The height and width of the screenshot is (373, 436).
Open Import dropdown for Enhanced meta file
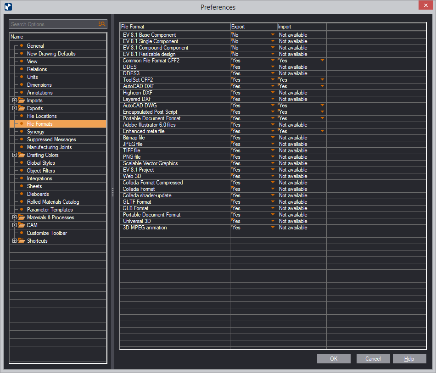tap(322, 131)
